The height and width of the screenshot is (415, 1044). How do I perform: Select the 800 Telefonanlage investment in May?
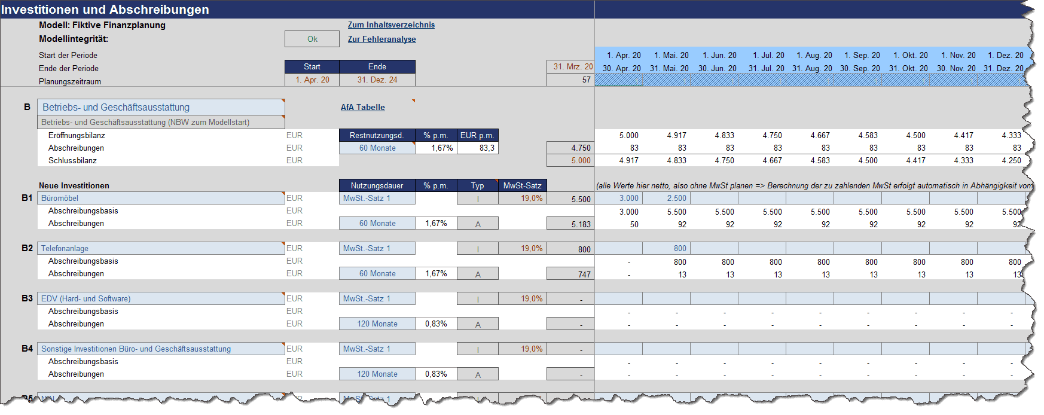[667, 249]
